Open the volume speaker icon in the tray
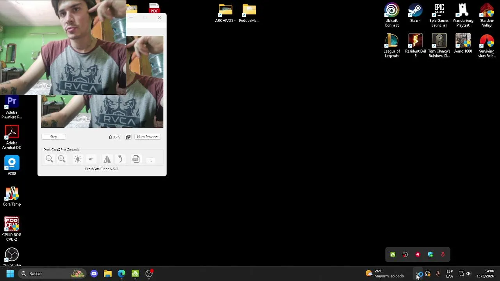Viewport: 500px width, 281px height. pos(468,274)
